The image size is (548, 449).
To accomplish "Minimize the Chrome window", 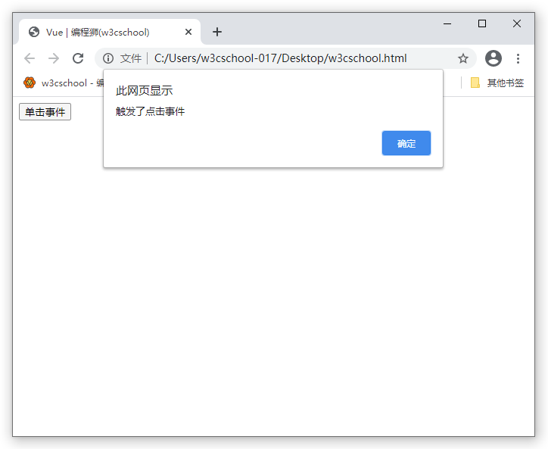I will [x=447, y=23].
